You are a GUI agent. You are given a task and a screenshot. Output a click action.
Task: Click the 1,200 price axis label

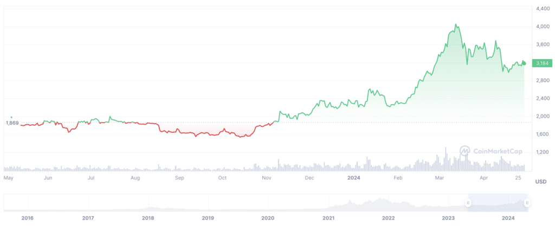[542, 152]
